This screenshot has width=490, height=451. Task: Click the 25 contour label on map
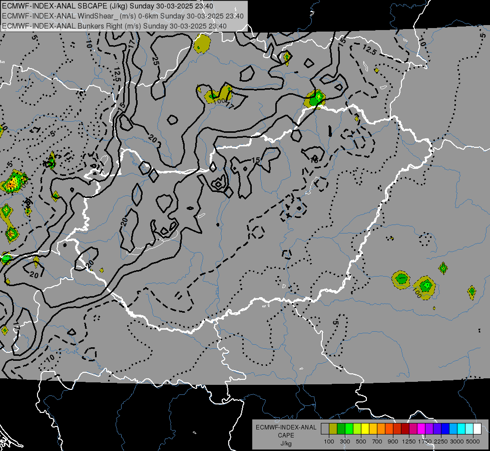point(155,60)
